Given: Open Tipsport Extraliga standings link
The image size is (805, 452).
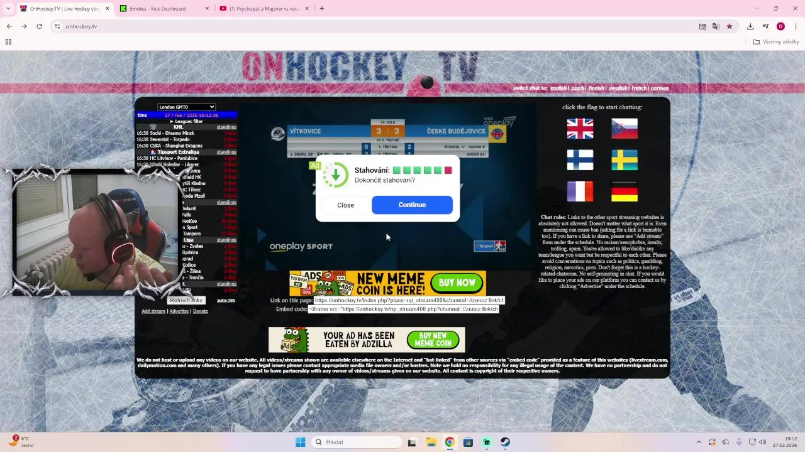Looking at the screenshot, I should point(226,153).
